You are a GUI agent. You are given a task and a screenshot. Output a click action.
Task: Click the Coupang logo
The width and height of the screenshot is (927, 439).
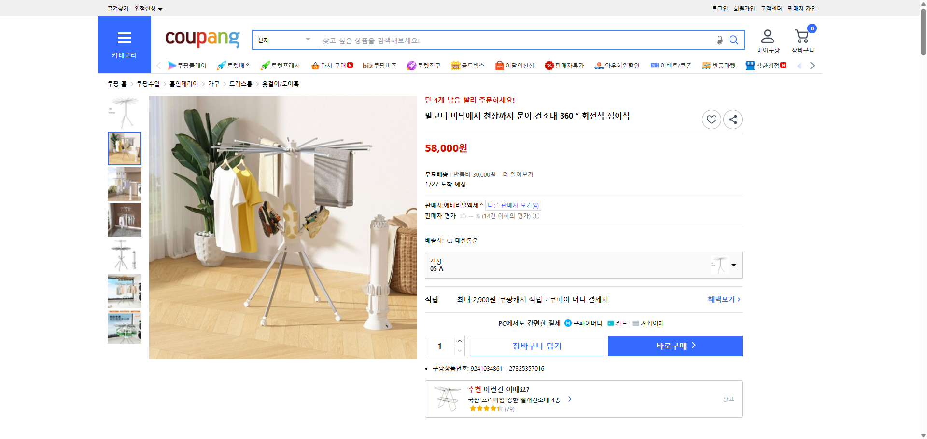pyautogui.click(x=202, y=40)
